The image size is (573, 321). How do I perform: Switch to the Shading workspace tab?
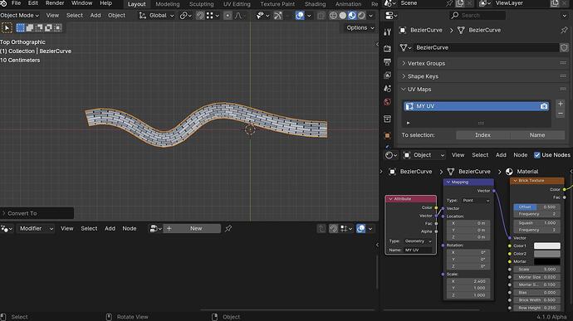pos(315,4)
